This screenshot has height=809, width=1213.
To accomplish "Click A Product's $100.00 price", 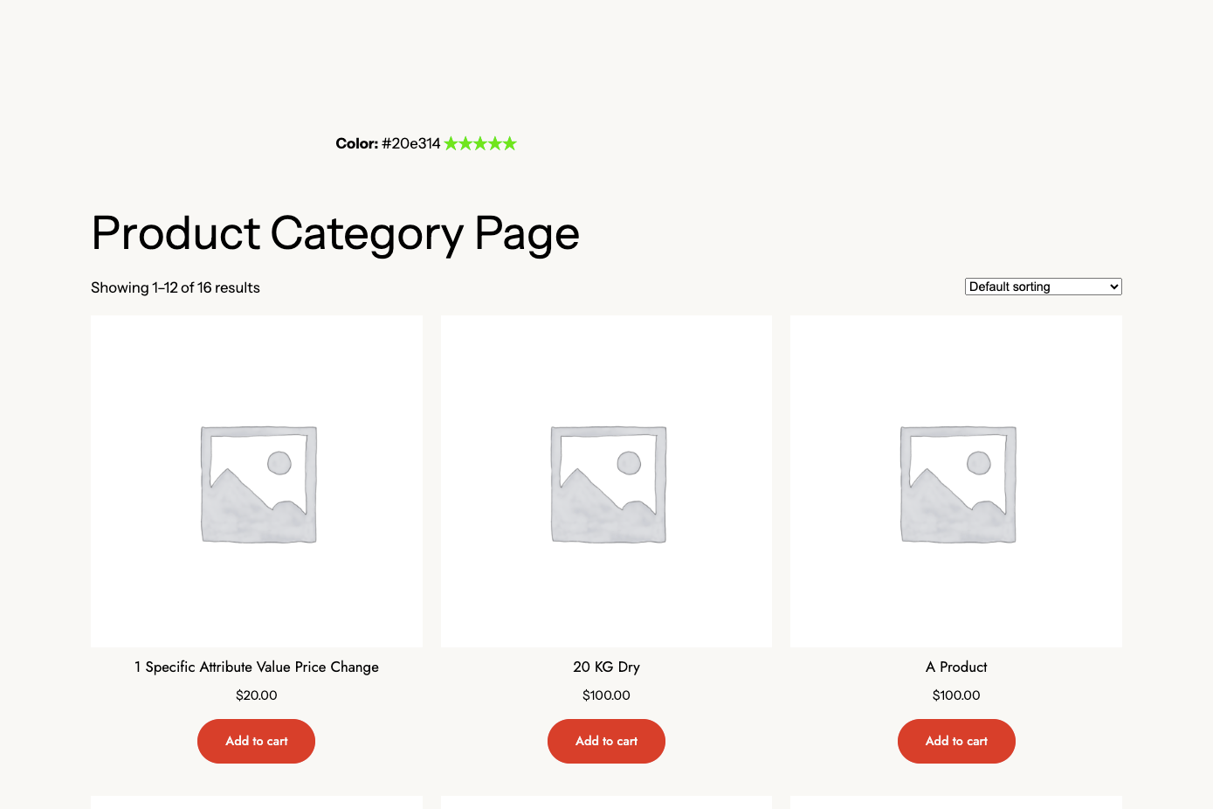I will coord(956,695).
